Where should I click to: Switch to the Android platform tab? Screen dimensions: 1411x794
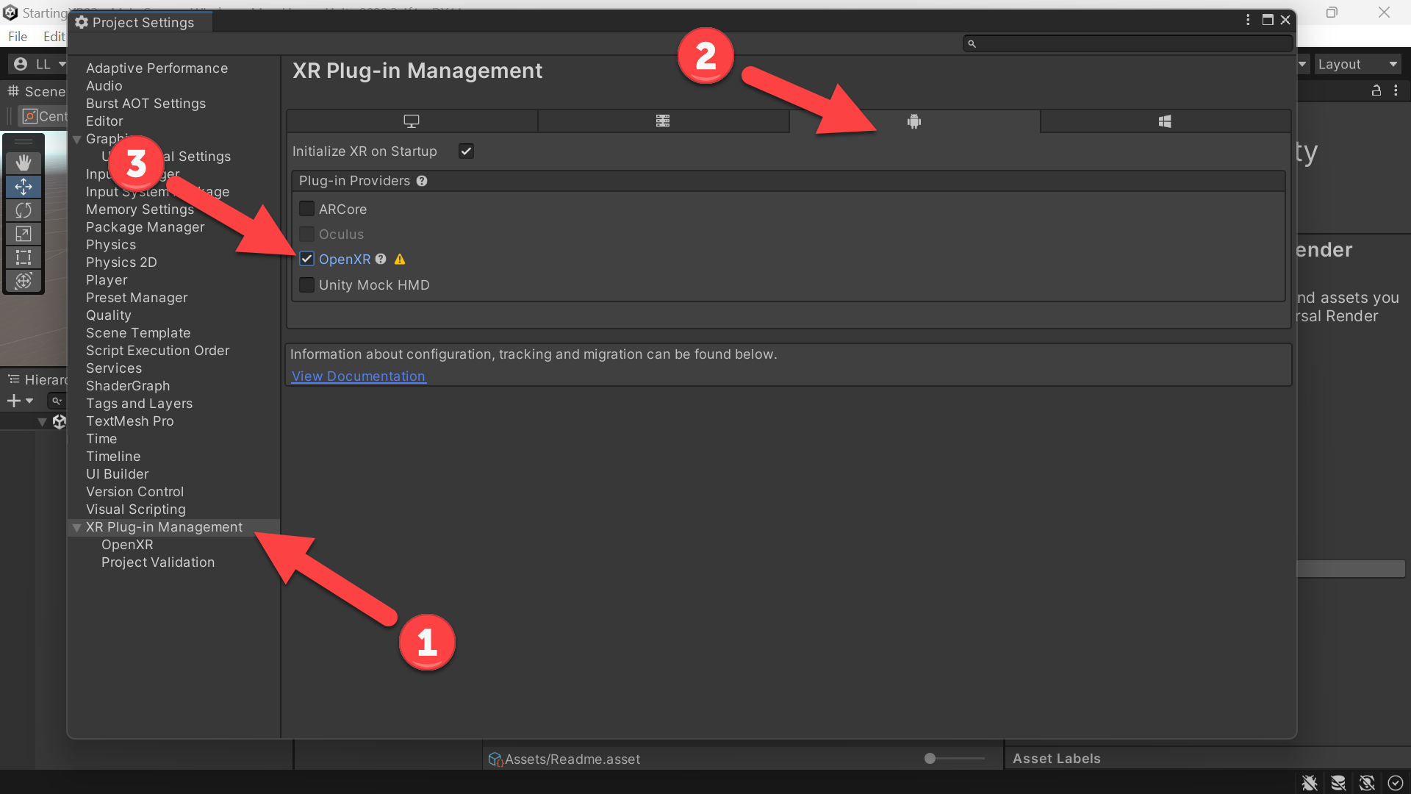[914, 121]
